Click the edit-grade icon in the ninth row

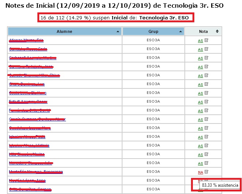[x=206, y=110]
